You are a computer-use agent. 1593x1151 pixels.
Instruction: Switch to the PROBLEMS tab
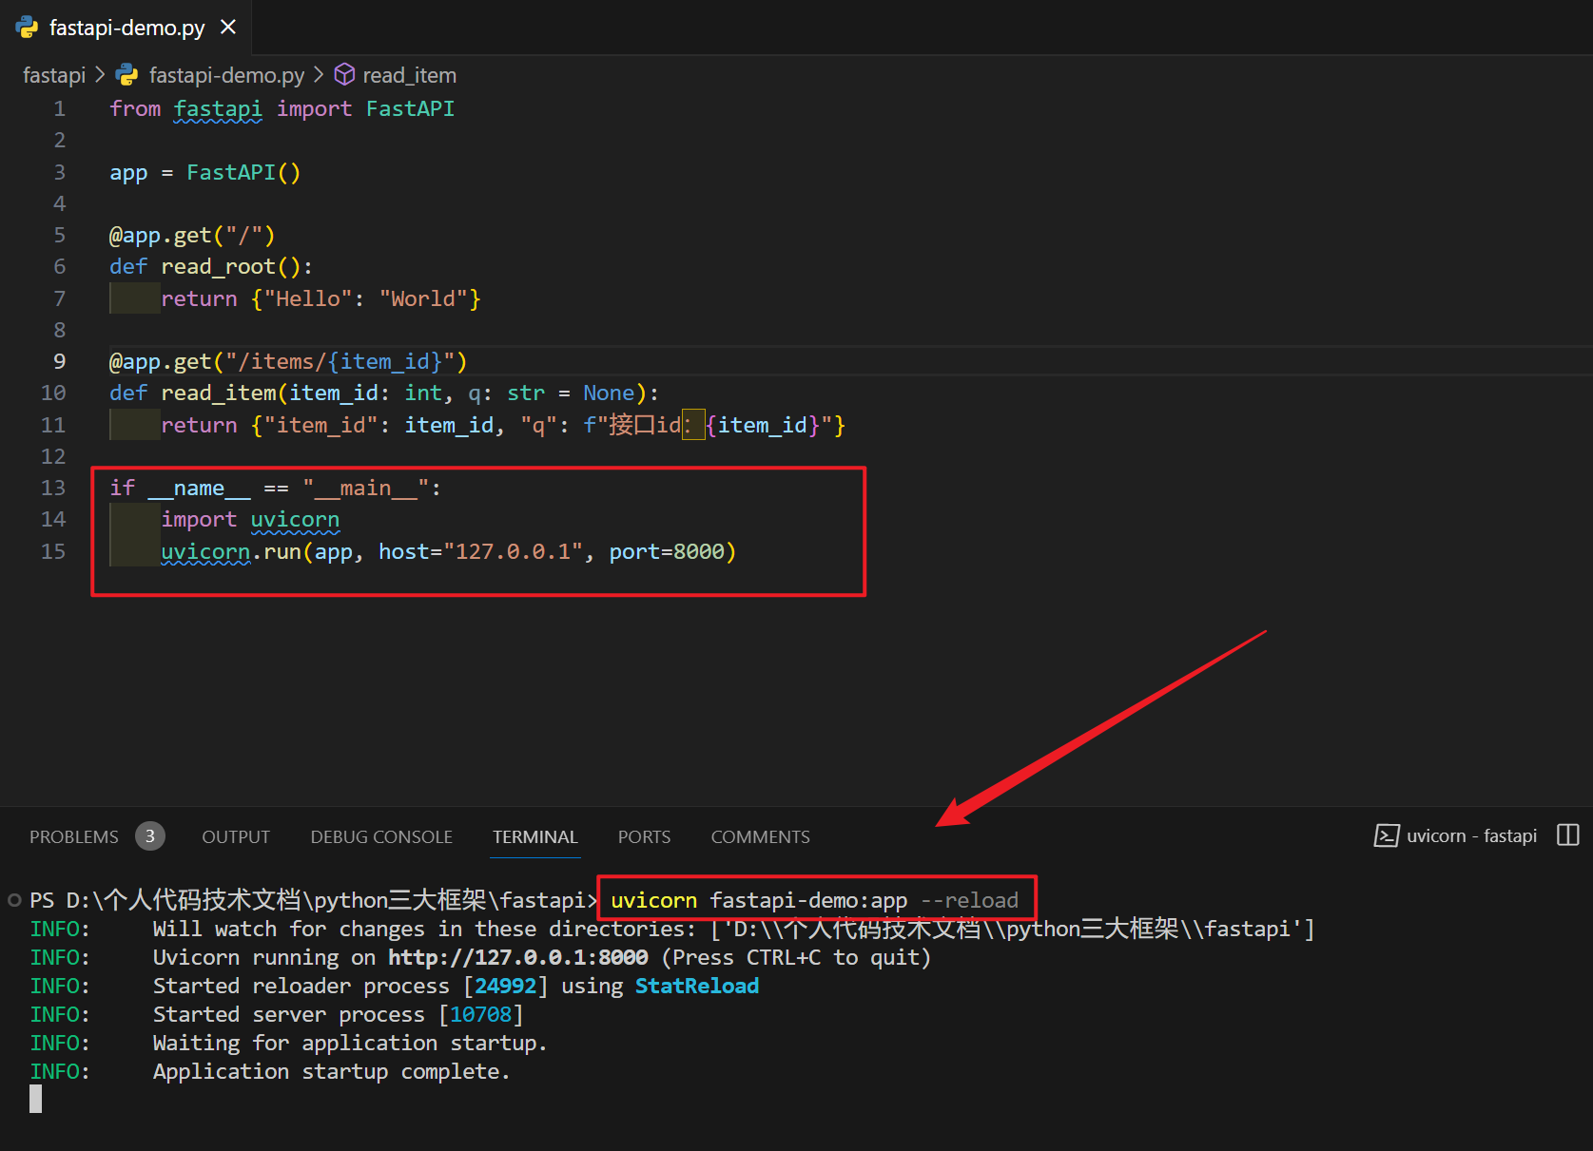coord(73,836)
